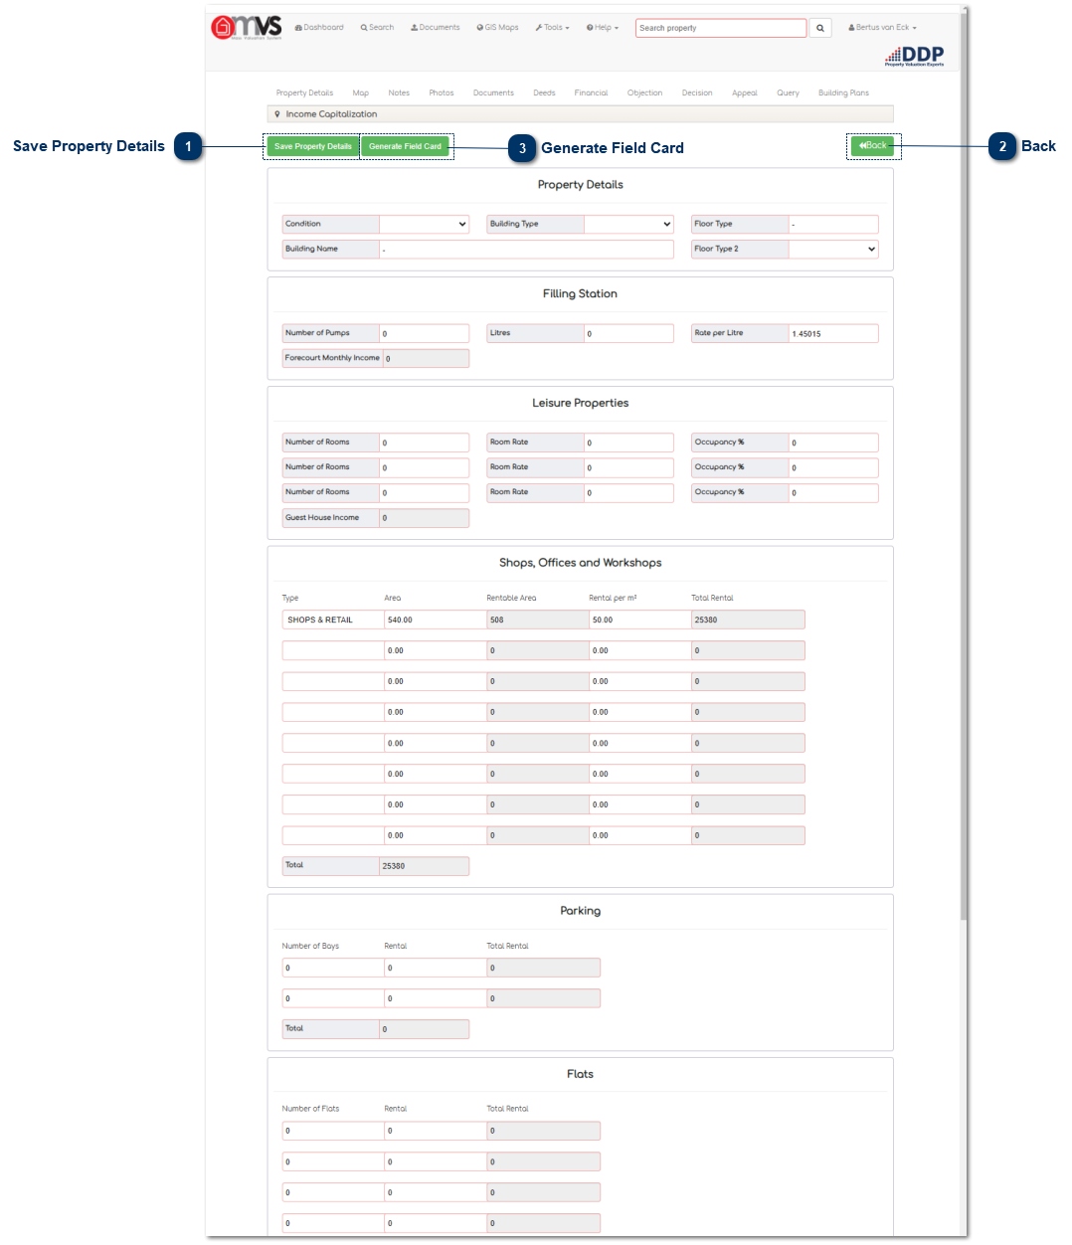Image resolution: width=1072 pixels, height=1245 pixels.
Task: Open the Floor Type 2 dropdown
Action: [833, 249]
